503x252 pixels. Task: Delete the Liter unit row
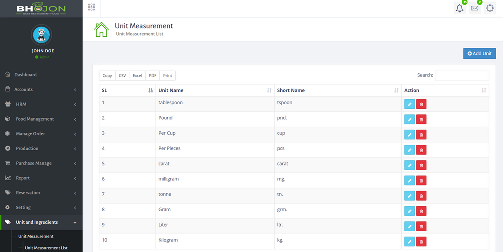click(x=421, y=226)
